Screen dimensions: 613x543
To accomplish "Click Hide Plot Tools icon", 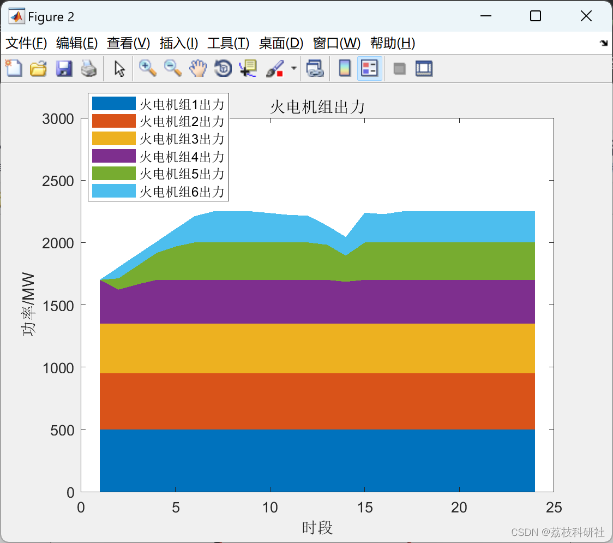I will (x=399, y=69).
